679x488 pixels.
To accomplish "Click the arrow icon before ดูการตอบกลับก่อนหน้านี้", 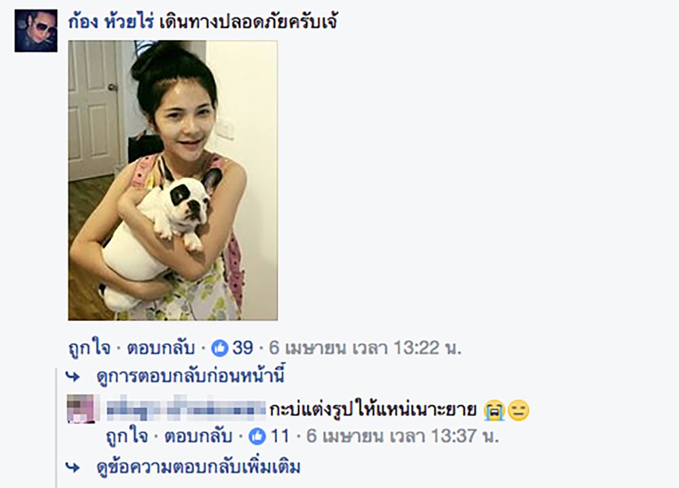I will tap(73, 377).
